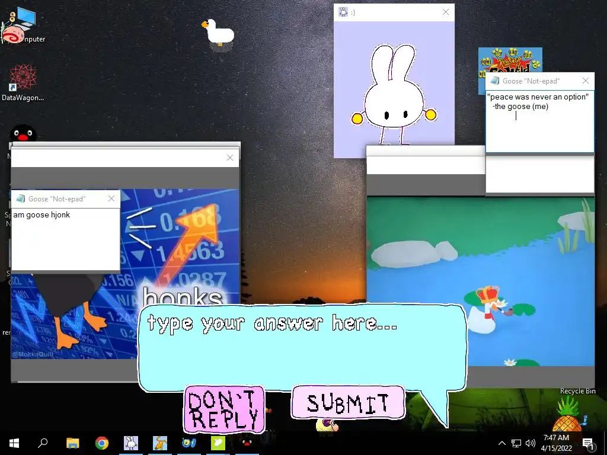The image size is (607, 455).
Task: Close the honks meme window
Action: click(230, 158)
